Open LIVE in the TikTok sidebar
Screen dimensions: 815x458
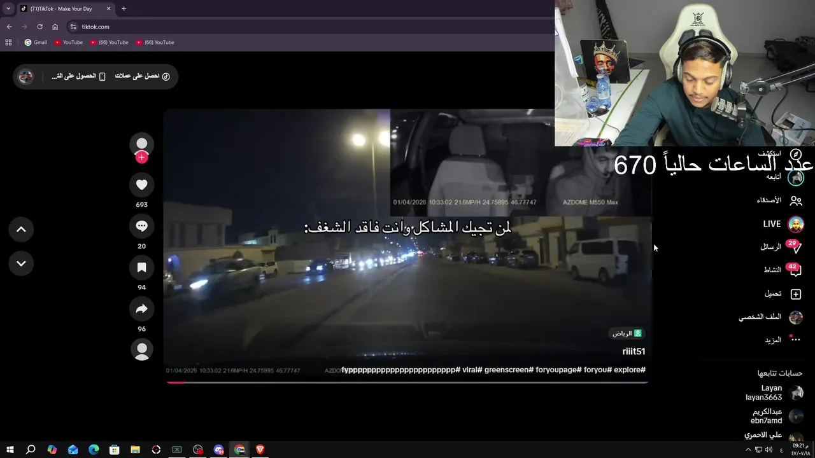pyautogui.click(x=783, y=224)
